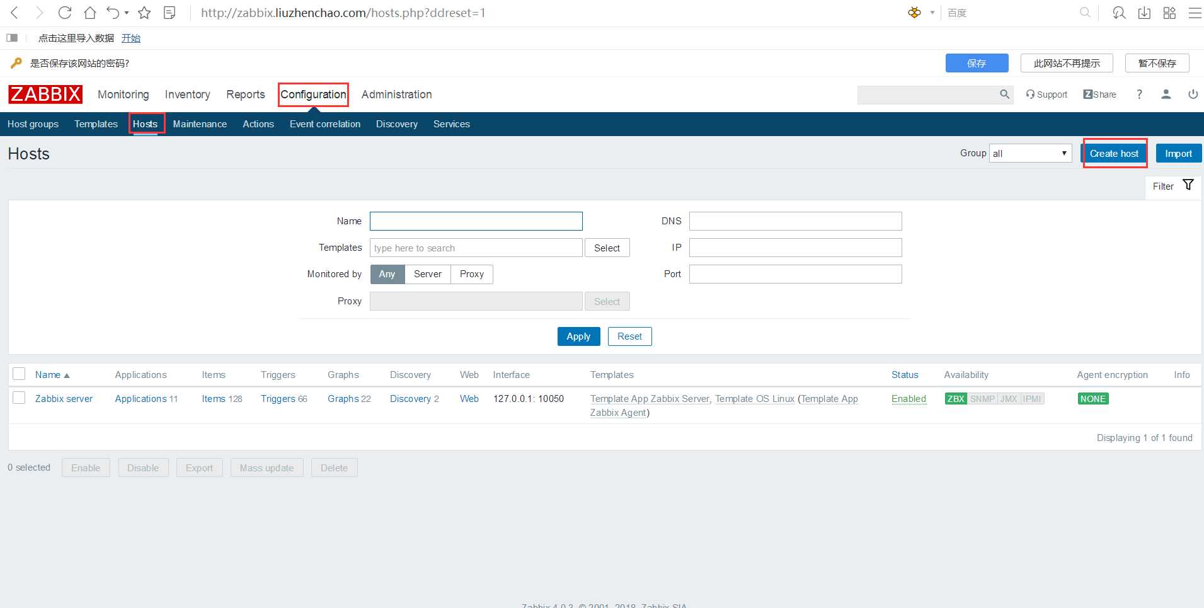The image size is (1204, 608).
Task: Click the Import button
Action: click(1179, 154)
